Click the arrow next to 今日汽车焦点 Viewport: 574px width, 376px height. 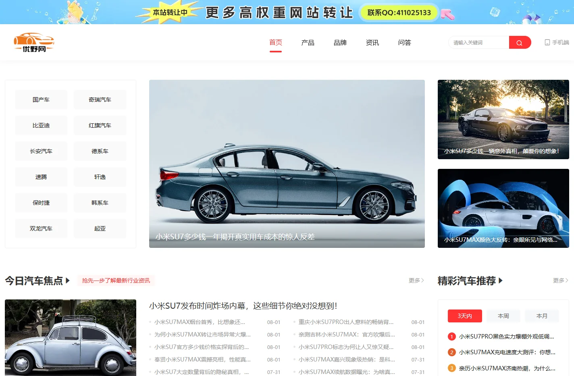click(x=68, y=280)
